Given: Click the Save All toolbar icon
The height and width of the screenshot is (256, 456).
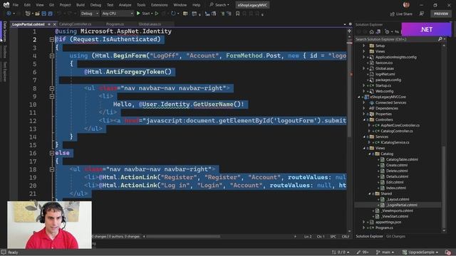Looking at the screenshot, I should point(51,14).
